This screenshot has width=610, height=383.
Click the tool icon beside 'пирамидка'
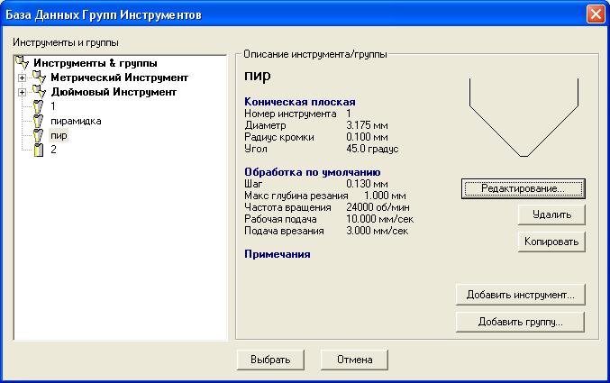[x=39, y=121]
